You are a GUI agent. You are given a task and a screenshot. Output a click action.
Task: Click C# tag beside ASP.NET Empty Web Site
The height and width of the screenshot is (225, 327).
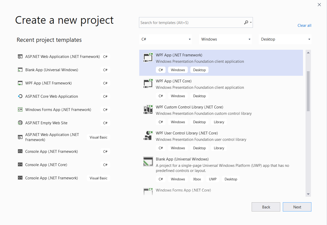click(105, 123)
